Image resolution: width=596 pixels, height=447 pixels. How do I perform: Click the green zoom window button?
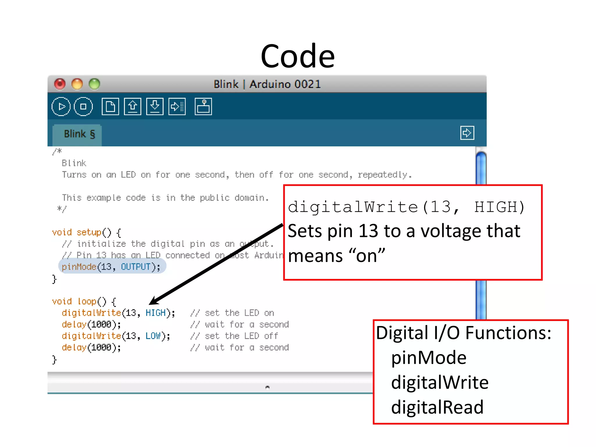[x=94, y=84]
